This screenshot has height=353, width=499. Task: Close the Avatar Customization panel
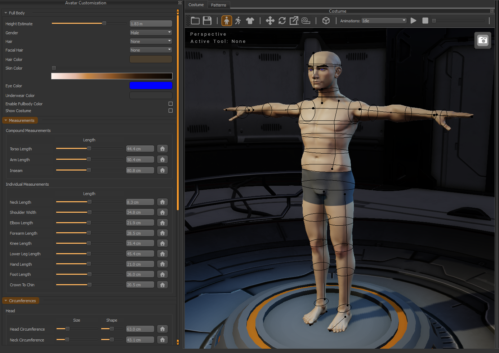click(x=180, y=3)
